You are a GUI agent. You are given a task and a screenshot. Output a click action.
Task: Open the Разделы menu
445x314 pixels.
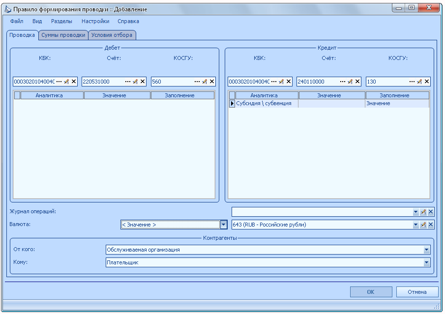pos(61,21)
